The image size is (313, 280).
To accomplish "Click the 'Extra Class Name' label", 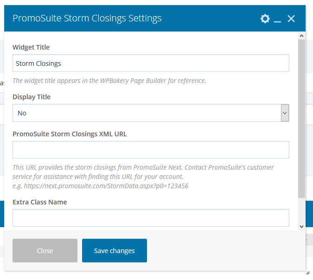I will coord(40,202).
